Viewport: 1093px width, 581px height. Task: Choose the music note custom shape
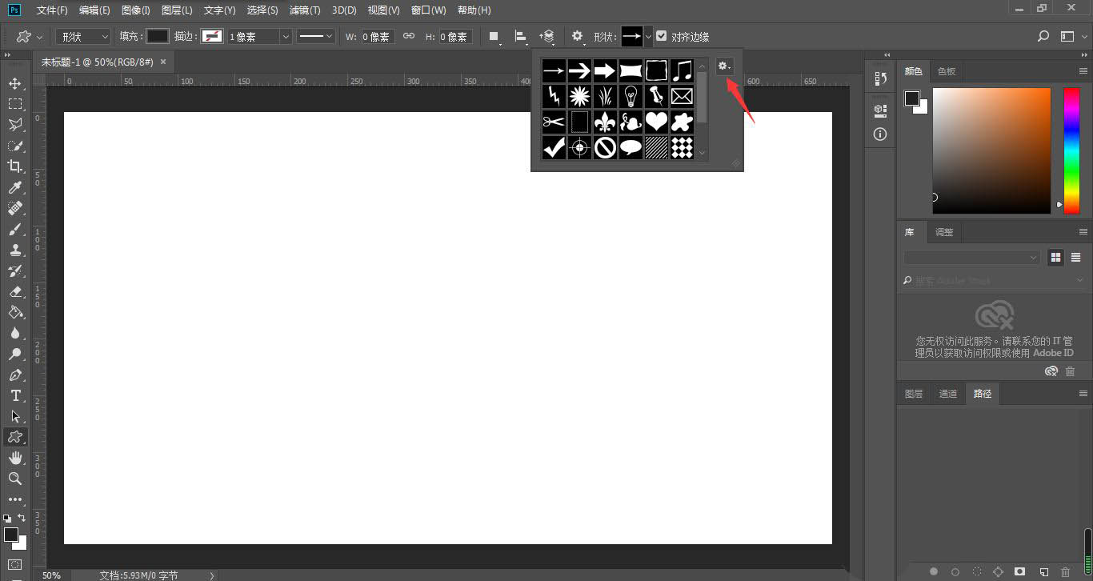[682, 70]
